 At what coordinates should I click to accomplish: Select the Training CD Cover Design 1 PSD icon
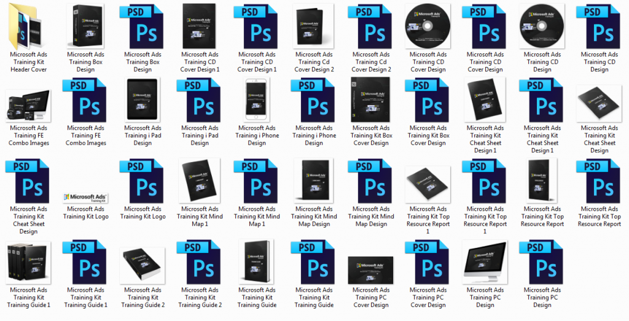tap(256, 26)
